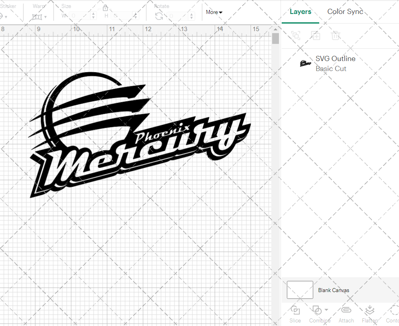Click the Blank Canvas color swatch
The height and width of the screenshot is (326, 399).
(x=300, y=290)
